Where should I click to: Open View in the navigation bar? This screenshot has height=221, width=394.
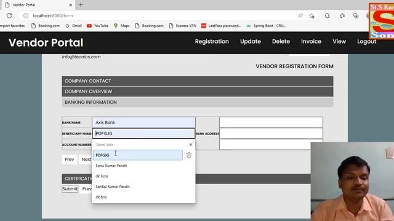tap(339, 41)
